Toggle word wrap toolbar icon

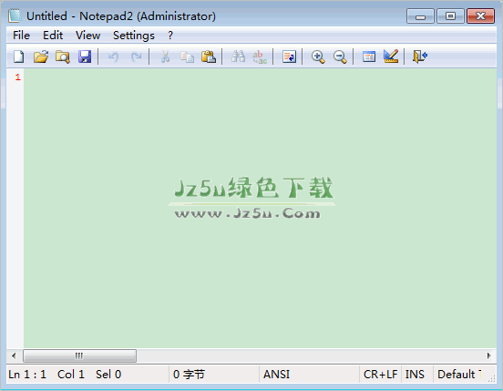(x=289, y=57)
